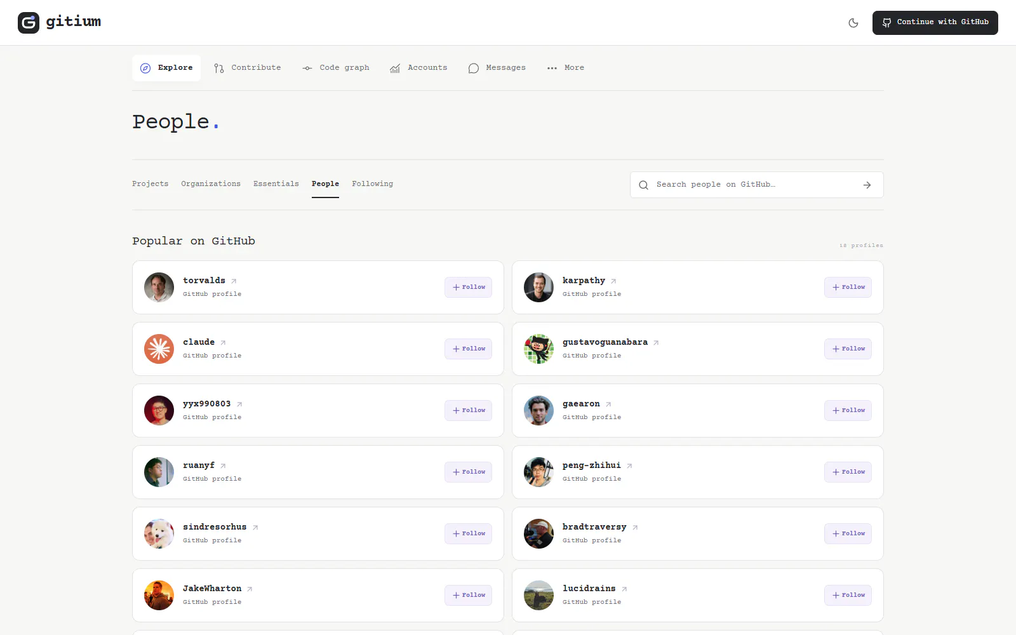Click lucidrains avatar image

coord(538,596)
